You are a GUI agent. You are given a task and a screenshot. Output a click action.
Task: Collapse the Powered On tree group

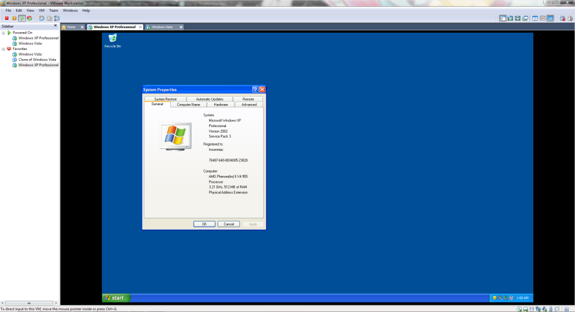tap(4, 33)
